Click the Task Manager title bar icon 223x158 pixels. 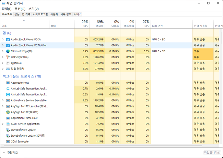pyautogui.click(x=3, y=3)
